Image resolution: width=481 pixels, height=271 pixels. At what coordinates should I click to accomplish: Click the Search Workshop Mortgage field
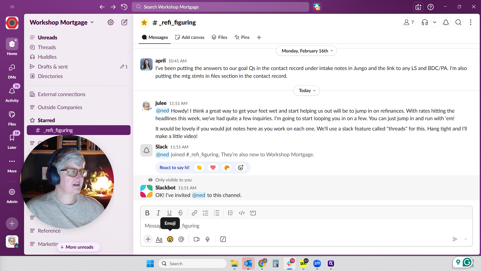coord(220,7)
